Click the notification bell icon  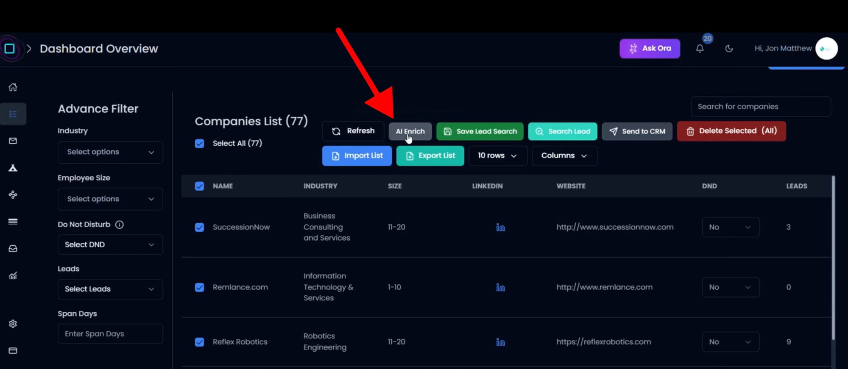tap(700, 49)
